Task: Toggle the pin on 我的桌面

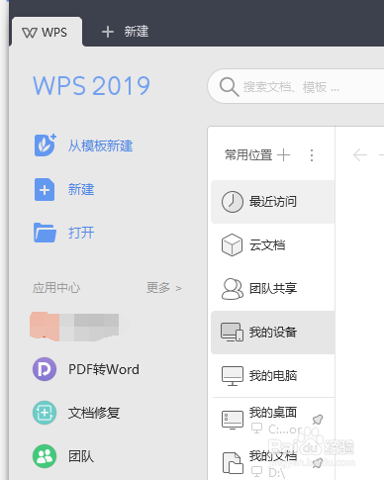Action: (318, 420)
